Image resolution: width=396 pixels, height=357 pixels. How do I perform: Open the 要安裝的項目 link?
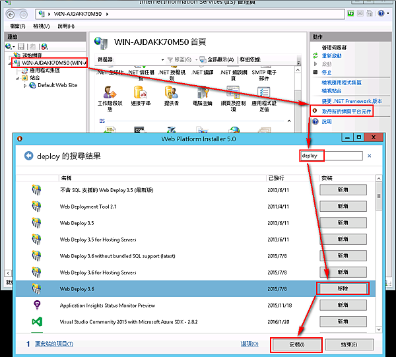point(54,344)
